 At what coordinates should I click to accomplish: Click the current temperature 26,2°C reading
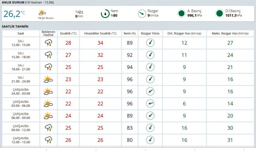(x=14, y=14)
